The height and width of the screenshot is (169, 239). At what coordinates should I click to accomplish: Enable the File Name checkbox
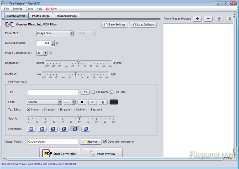93,92
